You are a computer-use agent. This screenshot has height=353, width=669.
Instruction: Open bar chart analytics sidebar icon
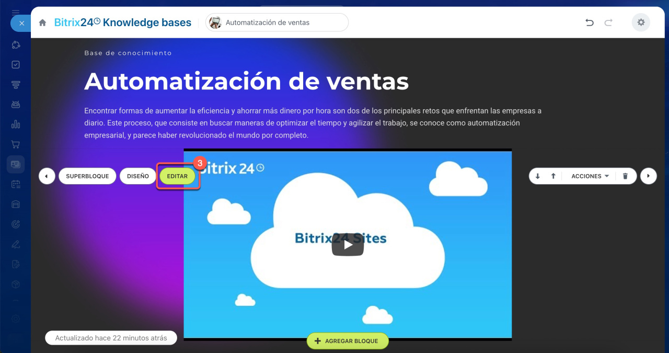16,124
